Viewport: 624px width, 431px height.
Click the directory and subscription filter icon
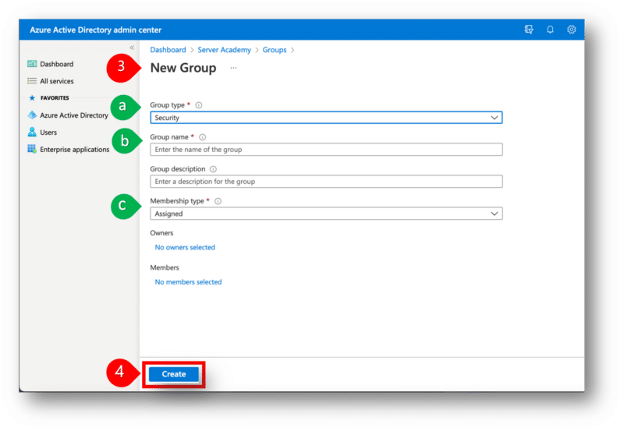(x=529, y=30)
